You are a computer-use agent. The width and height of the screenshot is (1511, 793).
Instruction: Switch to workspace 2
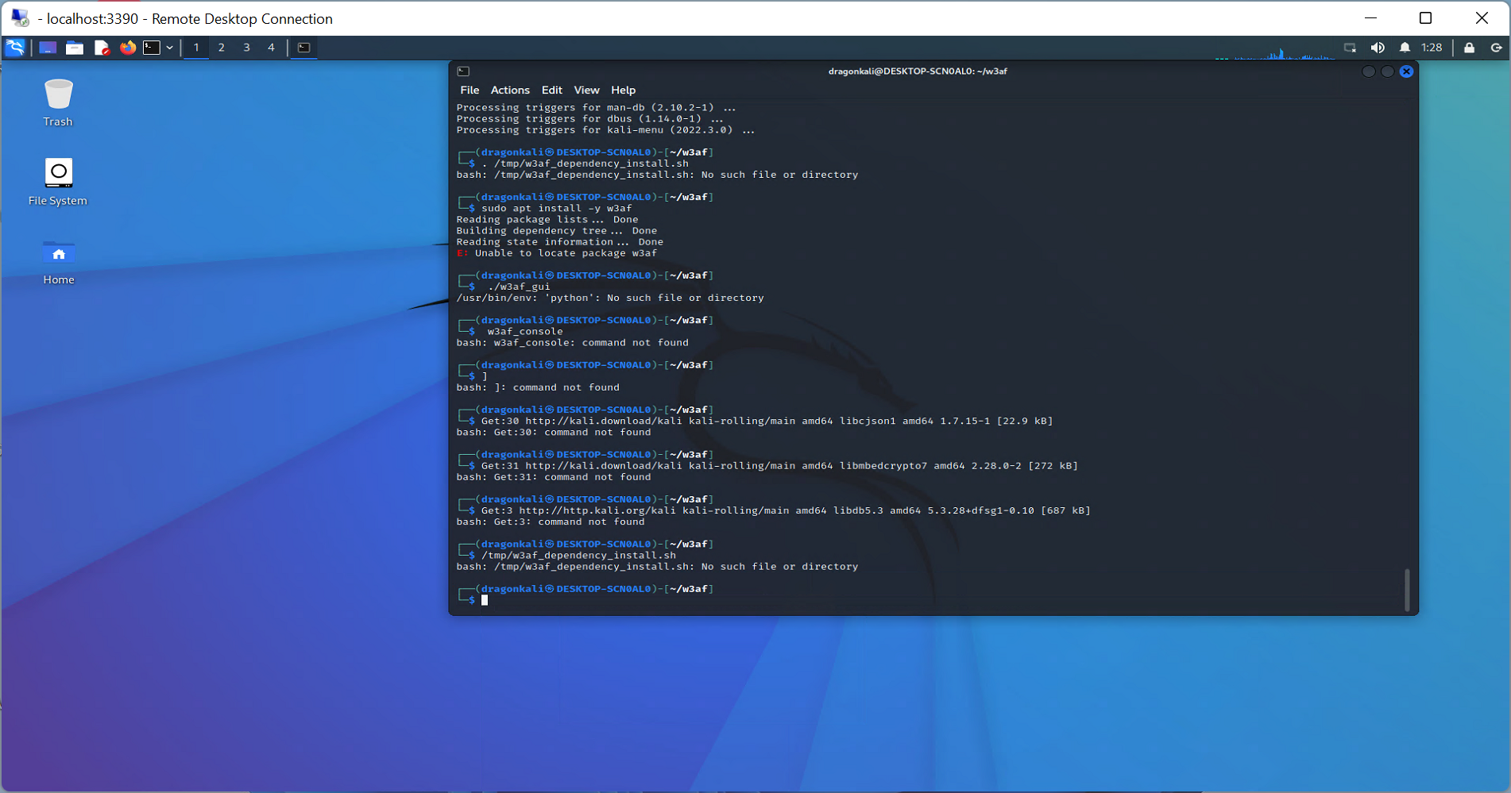222,48
